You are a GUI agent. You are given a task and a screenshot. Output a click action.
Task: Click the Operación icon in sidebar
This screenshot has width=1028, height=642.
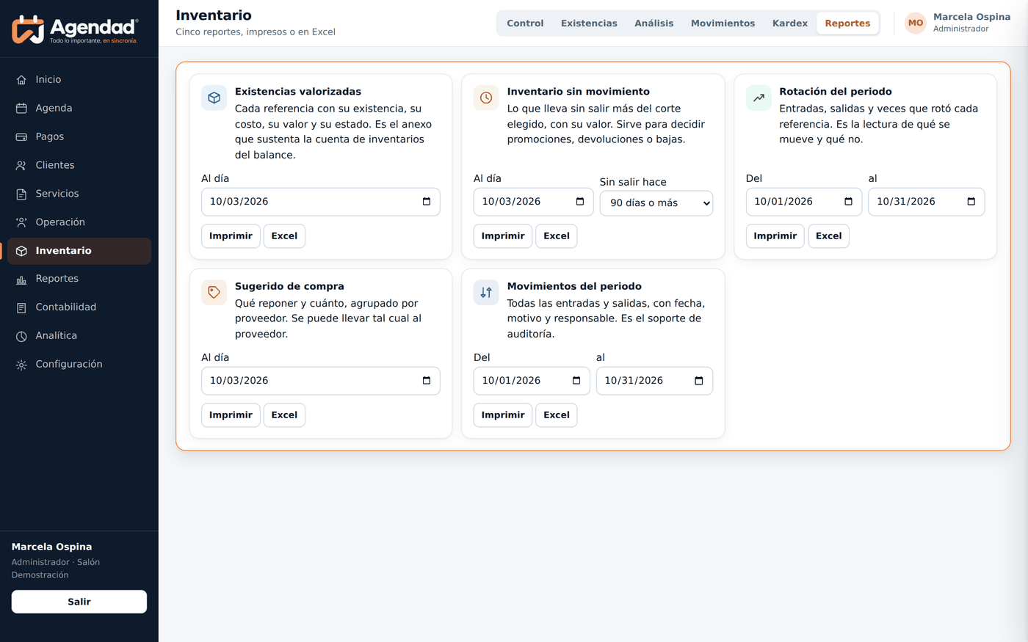(21, 222)
